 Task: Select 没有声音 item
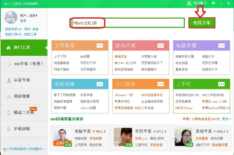pyautogui.click(x=86, y=95)
